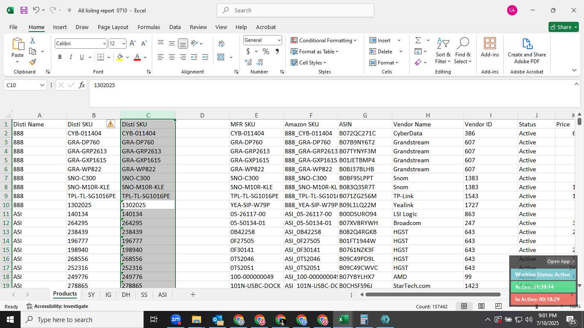Toggle Bold formatting

click(x=60, y=57)
